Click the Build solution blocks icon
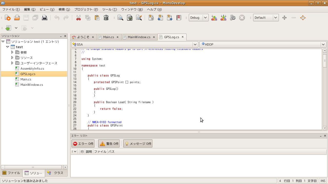 214,18
